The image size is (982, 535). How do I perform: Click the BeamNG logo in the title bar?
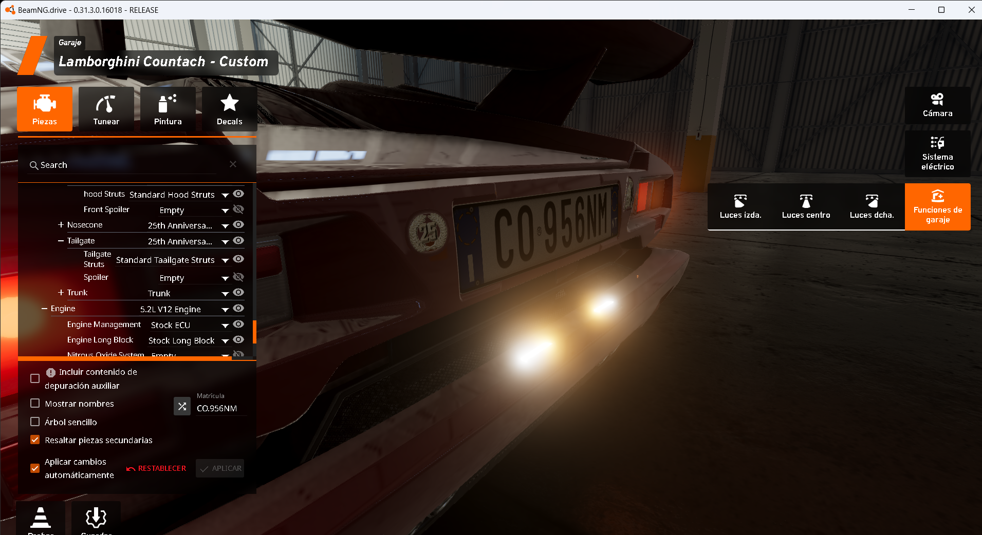(10, 10)
